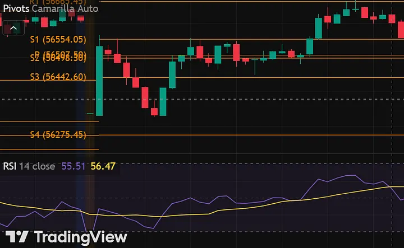Click the Pivots indicator title
The width and height of the screenshot is (404, 248).
pyautogui.click(x=16, y=8)
